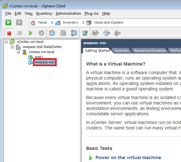Image resolution: width=181 pixels, height=162 pixels.
Task: Click the running VM icon beside test1
Action: [x=30, y=57]
